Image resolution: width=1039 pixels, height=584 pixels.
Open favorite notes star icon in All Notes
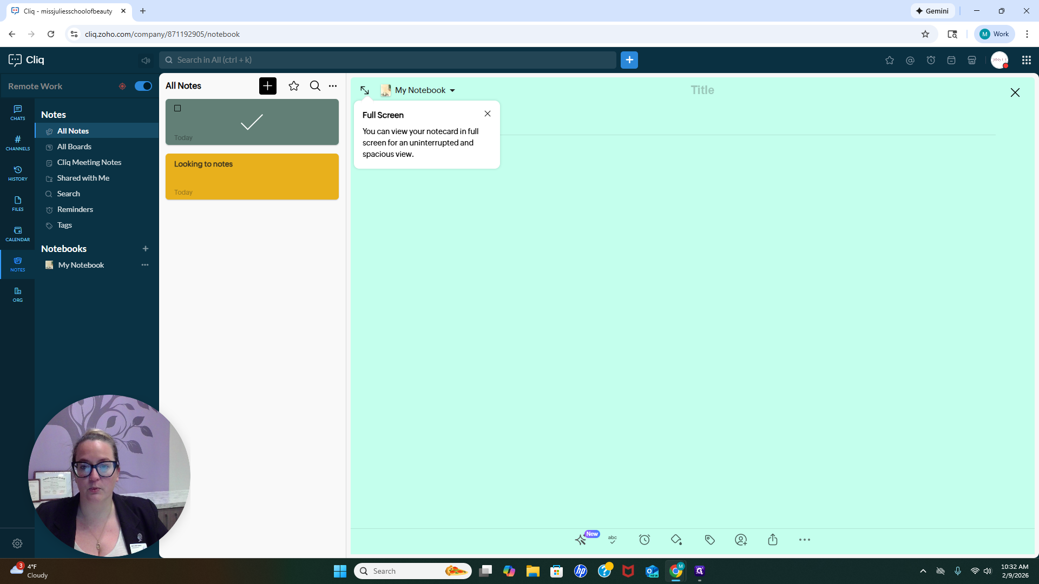coord(294,86)
